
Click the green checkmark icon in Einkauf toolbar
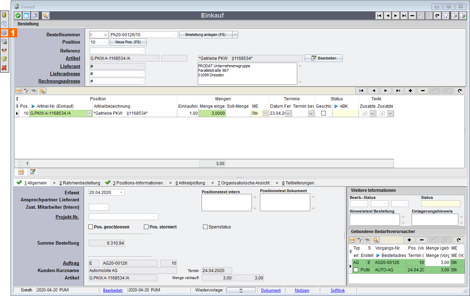pyautogui.click(x=18, y=15)
